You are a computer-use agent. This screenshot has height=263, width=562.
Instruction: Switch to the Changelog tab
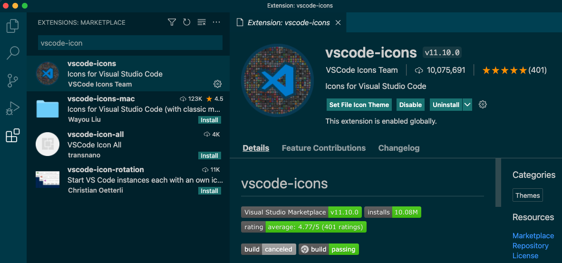coord(399,148)
